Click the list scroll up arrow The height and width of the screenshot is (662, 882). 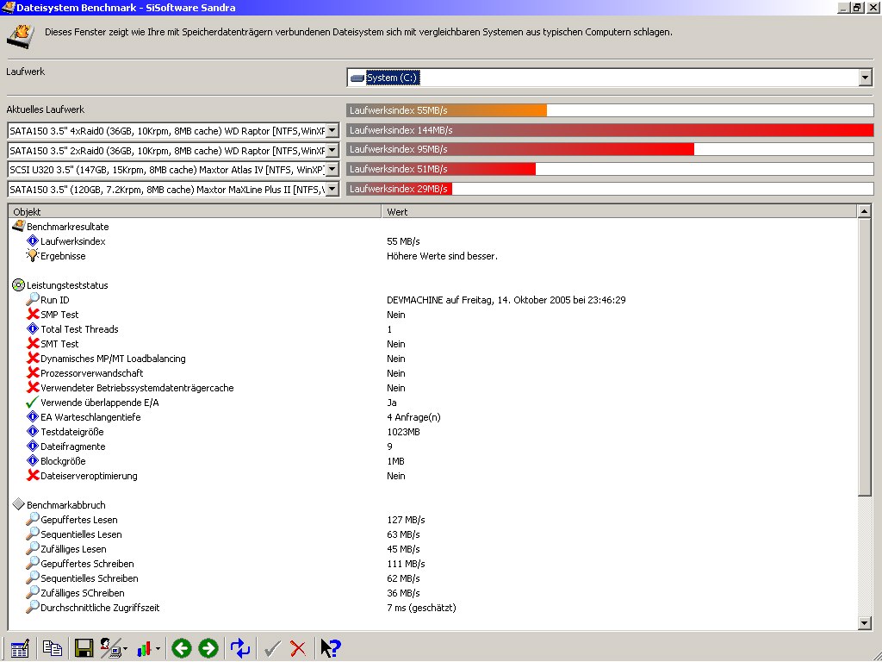pyautogui.click(x=865, y=212)
